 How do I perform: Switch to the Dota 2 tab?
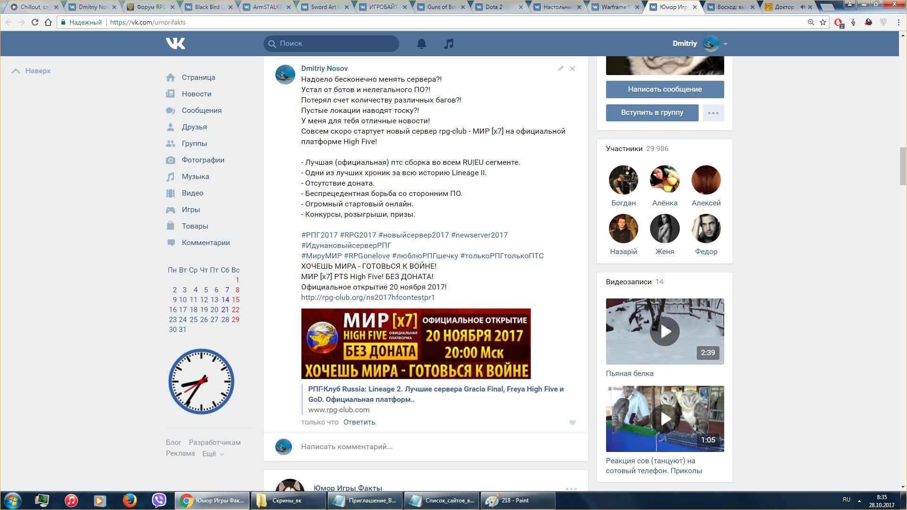pyautogui.click(x=494, y=7)
